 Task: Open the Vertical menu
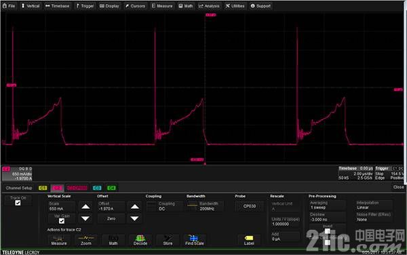[x=31, y=6]
